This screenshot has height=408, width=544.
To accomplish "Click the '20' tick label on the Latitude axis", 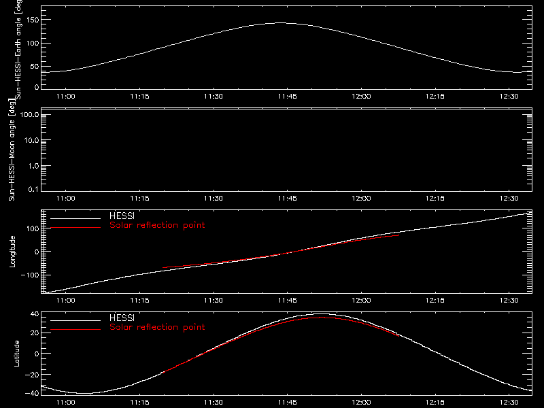I will tap(35, 333).
